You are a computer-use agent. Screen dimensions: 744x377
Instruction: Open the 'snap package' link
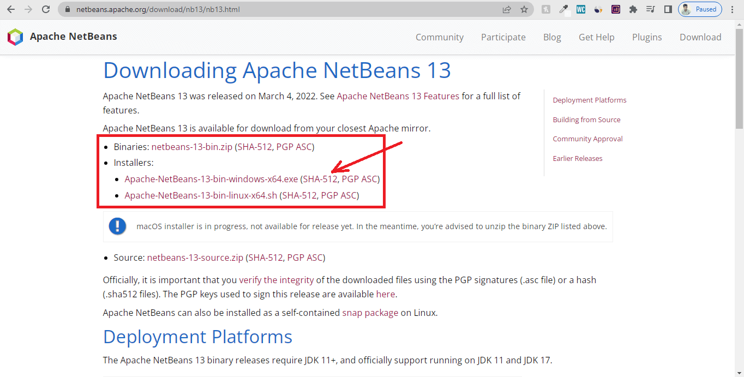coord(370,313)
